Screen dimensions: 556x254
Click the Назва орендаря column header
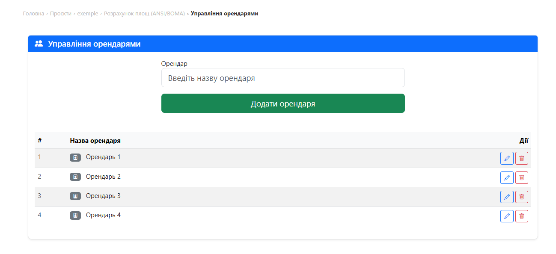[x=95, y=140]
